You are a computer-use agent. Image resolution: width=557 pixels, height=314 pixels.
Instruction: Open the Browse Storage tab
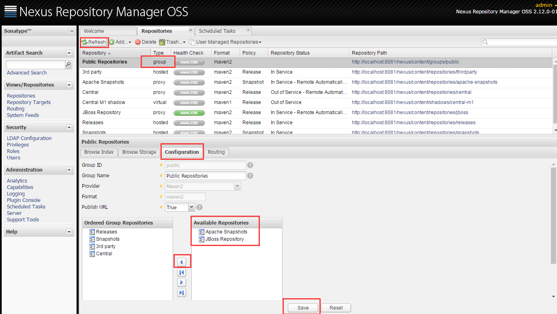click(x=139, y=152)
